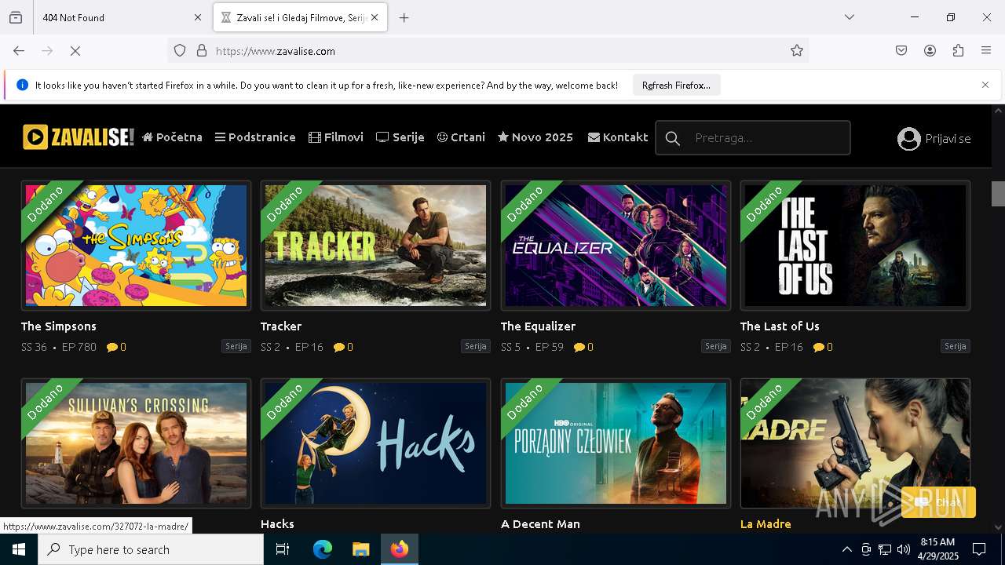Stop the page from loading
The width and height of the screenshot is (1005, 565).
(x=75, y=50)
